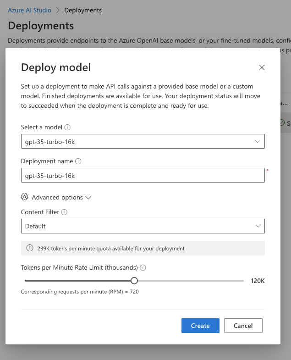The image size is (291, 360).
Task: Show info tooltip for Tokens per Minute
Action: 143,268
